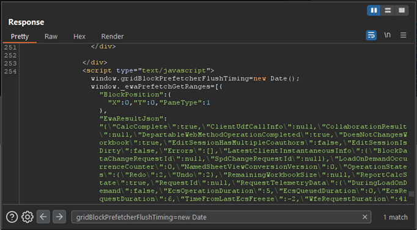Open search settings gear icon
The image size is (417, 230).
pos(28,217)
